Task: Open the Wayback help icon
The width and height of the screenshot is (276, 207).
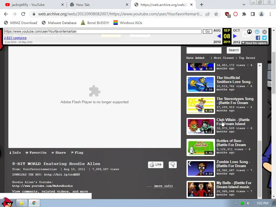Action: coord(257,32)
